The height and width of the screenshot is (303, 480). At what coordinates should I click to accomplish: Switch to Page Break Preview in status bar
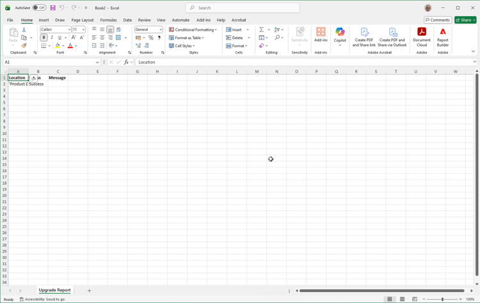(415, 299)
